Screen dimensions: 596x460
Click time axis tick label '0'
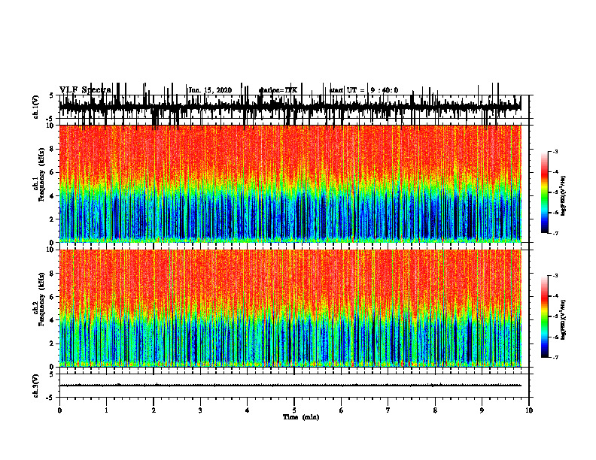pos(59,410)
